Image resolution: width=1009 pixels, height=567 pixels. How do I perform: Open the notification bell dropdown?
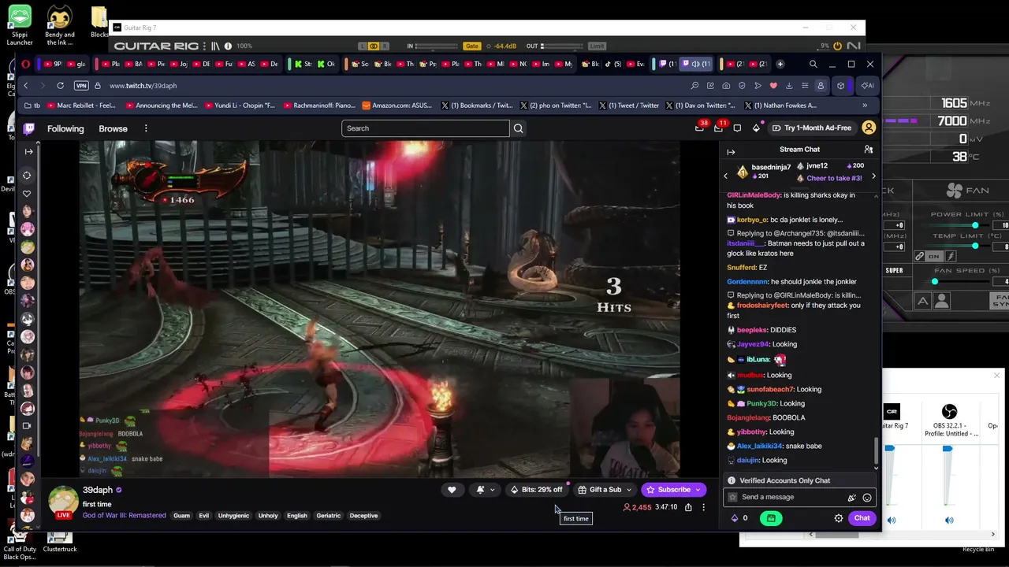[485, 490]
